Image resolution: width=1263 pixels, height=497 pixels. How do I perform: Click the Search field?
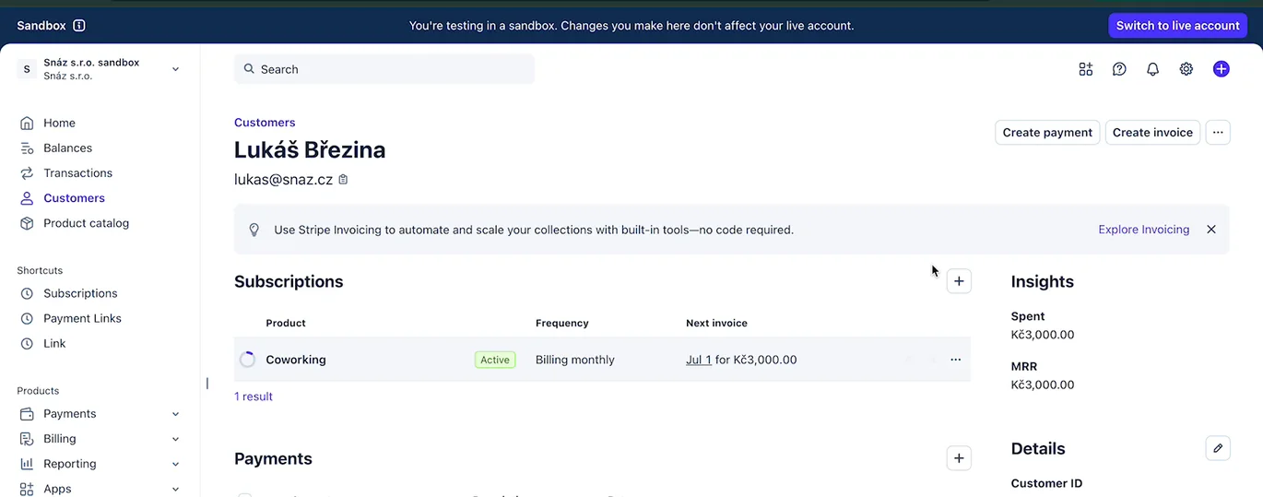click(384, 69)
